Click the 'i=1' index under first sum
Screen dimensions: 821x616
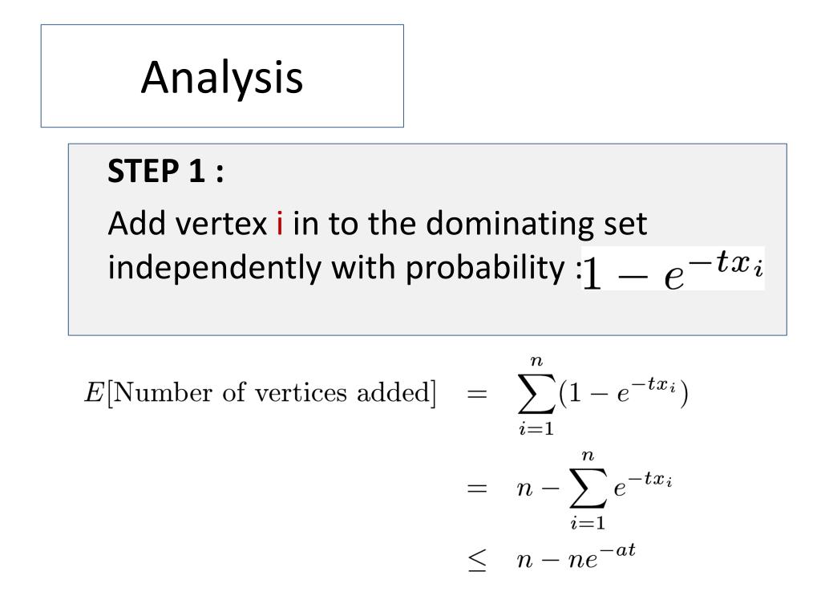pyautogui.click(x=536, y=429)
